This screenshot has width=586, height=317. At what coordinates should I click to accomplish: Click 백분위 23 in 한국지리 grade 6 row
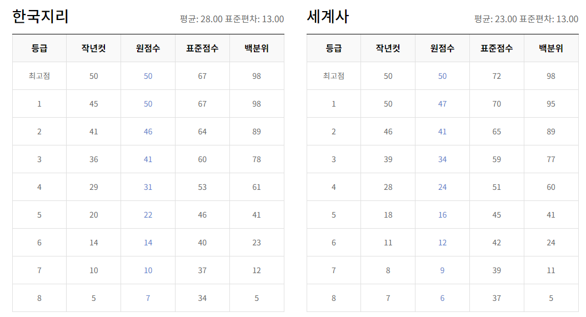tap(257, 243)
